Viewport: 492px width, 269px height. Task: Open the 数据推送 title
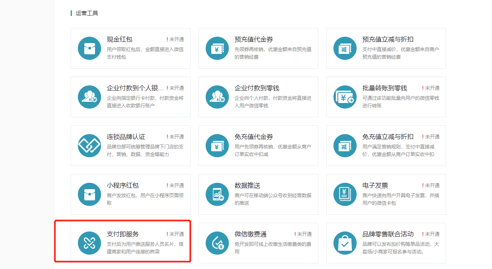point(248,186)
